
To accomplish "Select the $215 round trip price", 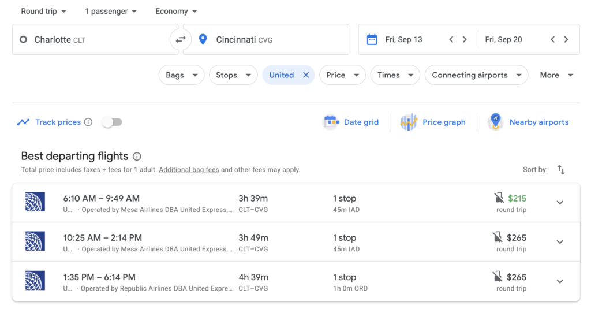I will (517, 199).
